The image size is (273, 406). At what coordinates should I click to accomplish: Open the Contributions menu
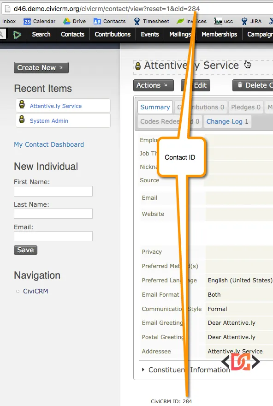[113, 34]
